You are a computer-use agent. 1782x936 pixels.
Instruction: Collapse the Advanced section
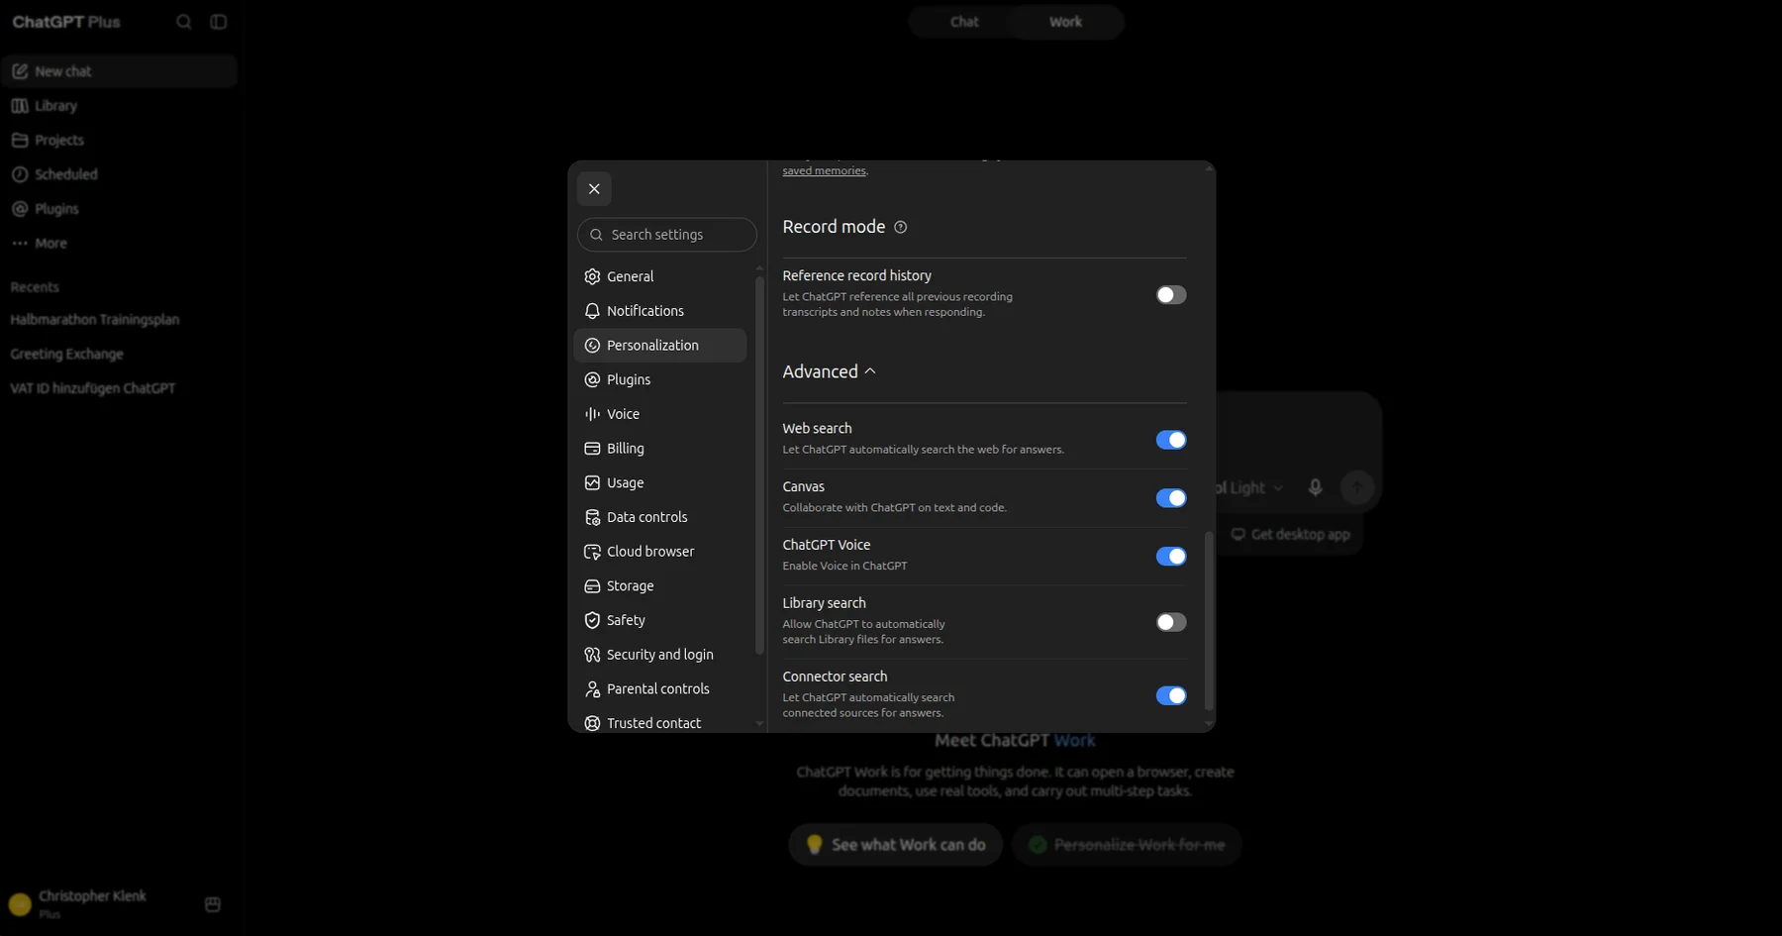tap(829, 371)
